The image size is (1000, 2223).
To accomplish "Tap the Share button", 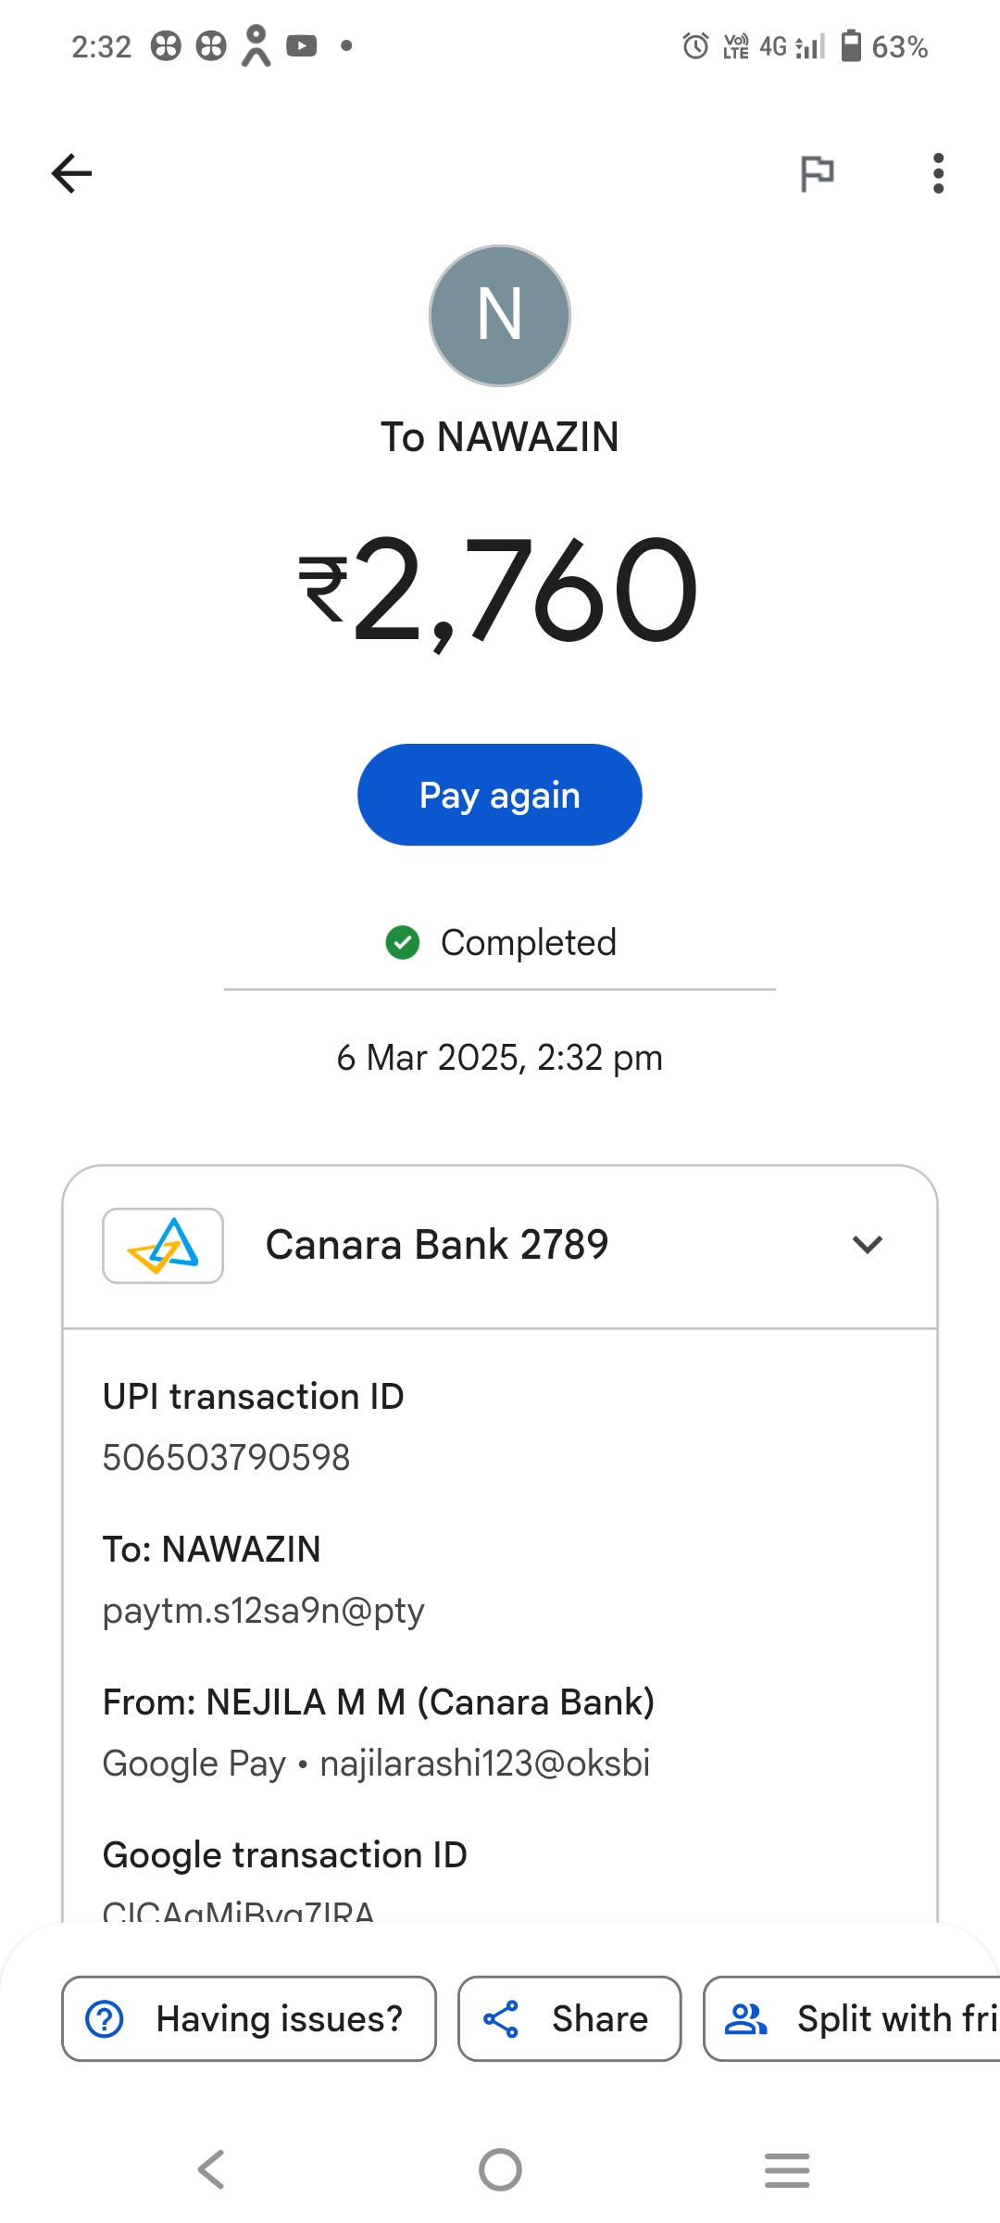I will tap(569, 2019).
